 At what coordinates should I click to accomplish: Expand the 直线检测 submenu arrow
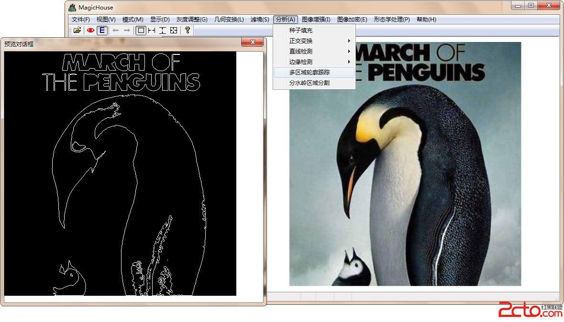tap(349, 51)
